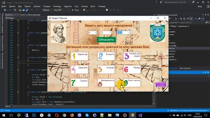Open the Pifagor class navigation dropdown

tap(26, 18)
